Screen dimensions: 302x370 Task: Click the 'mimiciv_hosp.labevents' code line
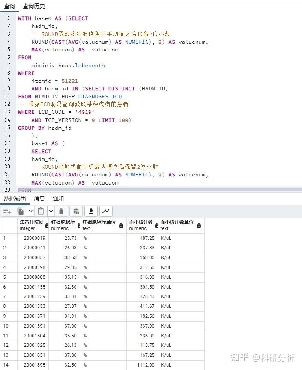[x=68, y=66]
